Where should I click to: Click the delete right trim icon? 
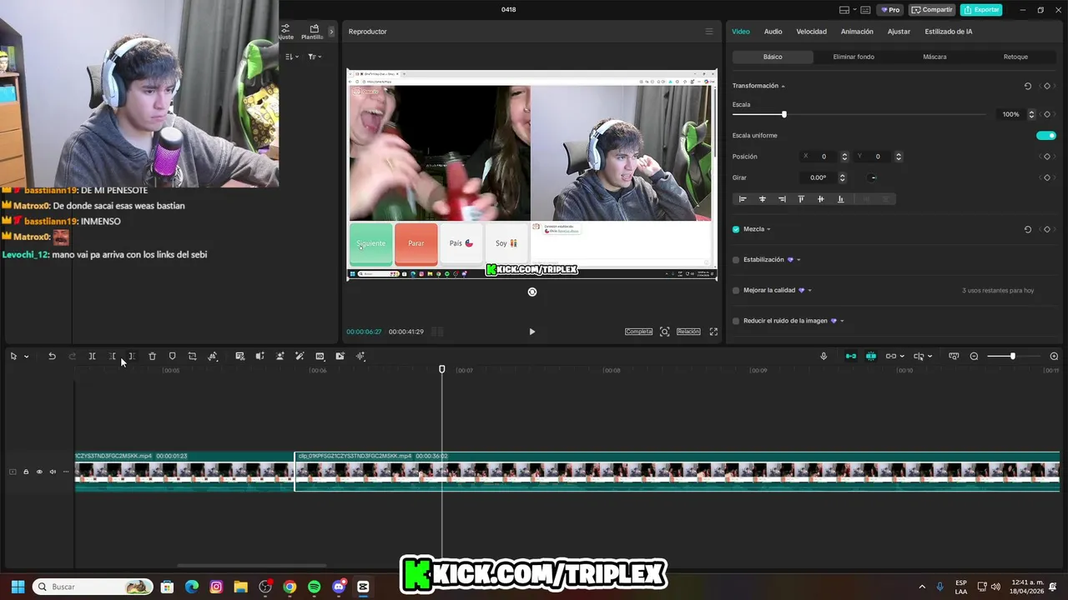132,356
